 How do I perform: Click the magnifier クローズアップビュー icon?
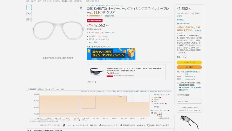152,111
